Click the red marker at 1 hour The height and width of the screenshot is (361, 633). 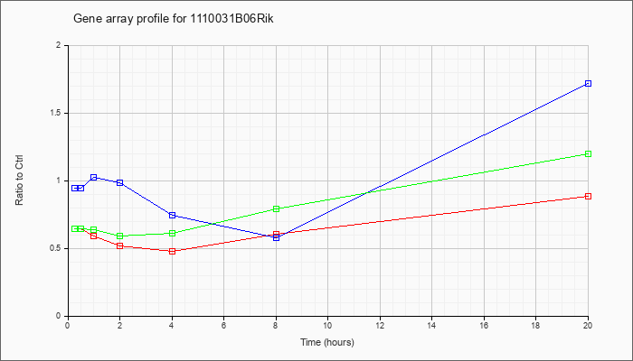94,236
